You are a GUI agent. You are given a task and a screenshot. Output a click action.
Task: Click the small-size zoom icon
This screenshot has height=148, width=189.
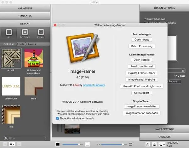(99, 145)
